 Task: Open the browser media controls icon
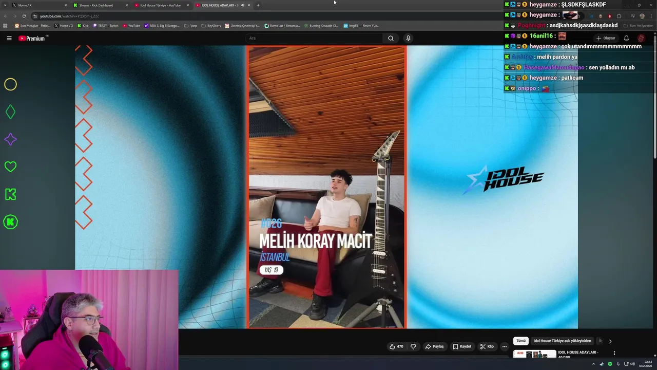coord(633,16)
